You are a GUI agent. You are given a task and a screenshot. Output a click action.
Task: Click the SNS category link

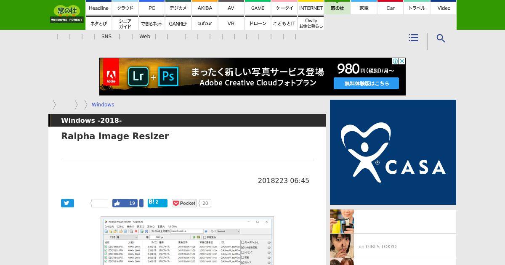coord(106,37)
